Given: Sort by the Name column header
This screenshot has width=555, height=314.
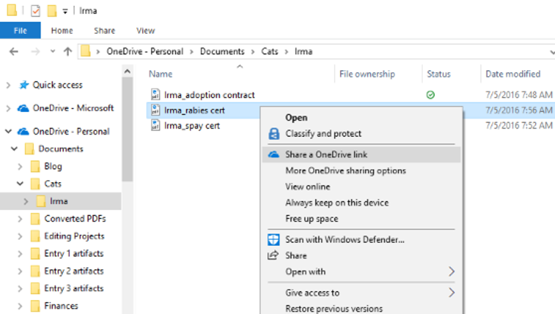Looking at the screenshot, I should pos(161,74).
